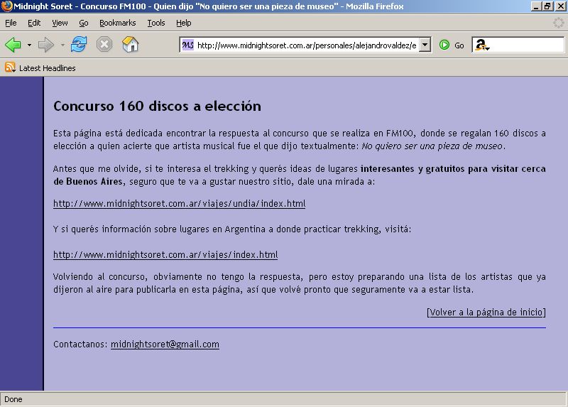Screen dimensions: 568x407
Task: Click the throbber activity indicator icon
Action: tap(558, 23)
